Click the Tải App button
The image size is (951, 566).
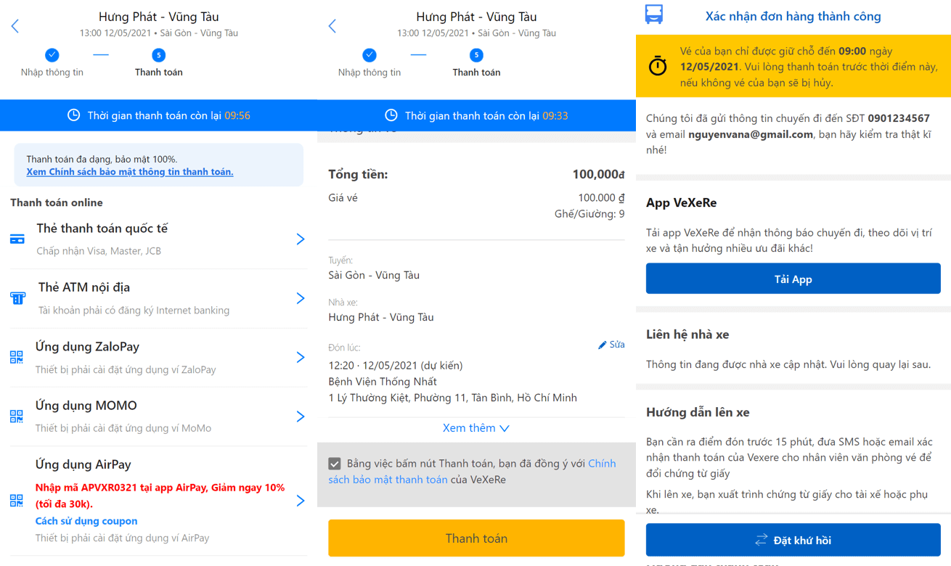pos(793,279)
